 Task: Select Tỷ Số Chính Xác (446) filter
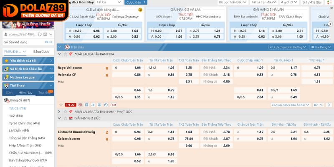pos(25,123)
